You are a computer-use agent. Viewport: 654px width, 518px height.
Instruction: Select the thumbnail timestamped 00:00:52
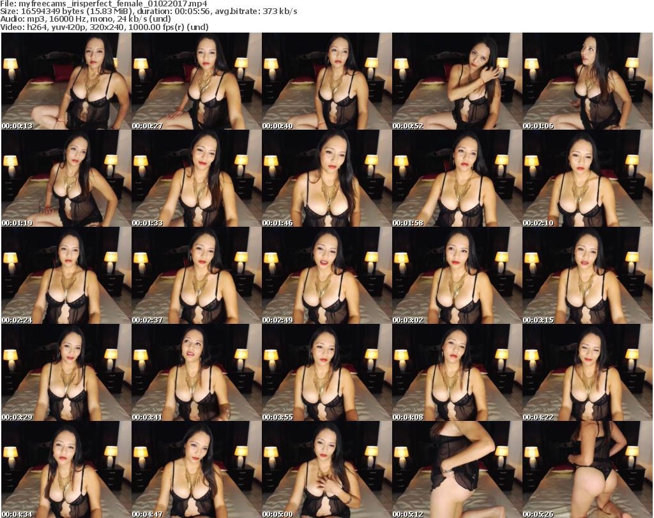pyautogui.click(x=457, y=81)
